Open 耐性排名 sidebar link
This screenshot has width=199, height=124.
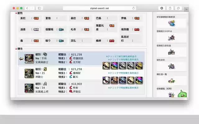(x=161, y=60)
